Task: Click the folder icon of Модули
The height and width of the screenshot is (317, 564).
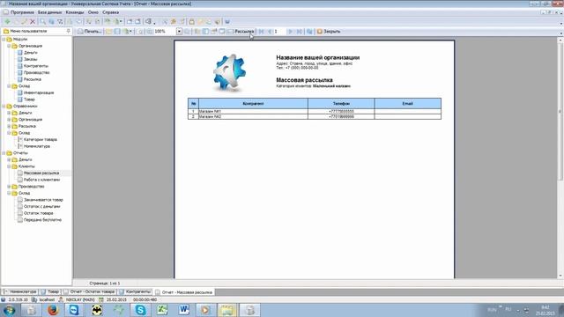Action: [10, 39]
